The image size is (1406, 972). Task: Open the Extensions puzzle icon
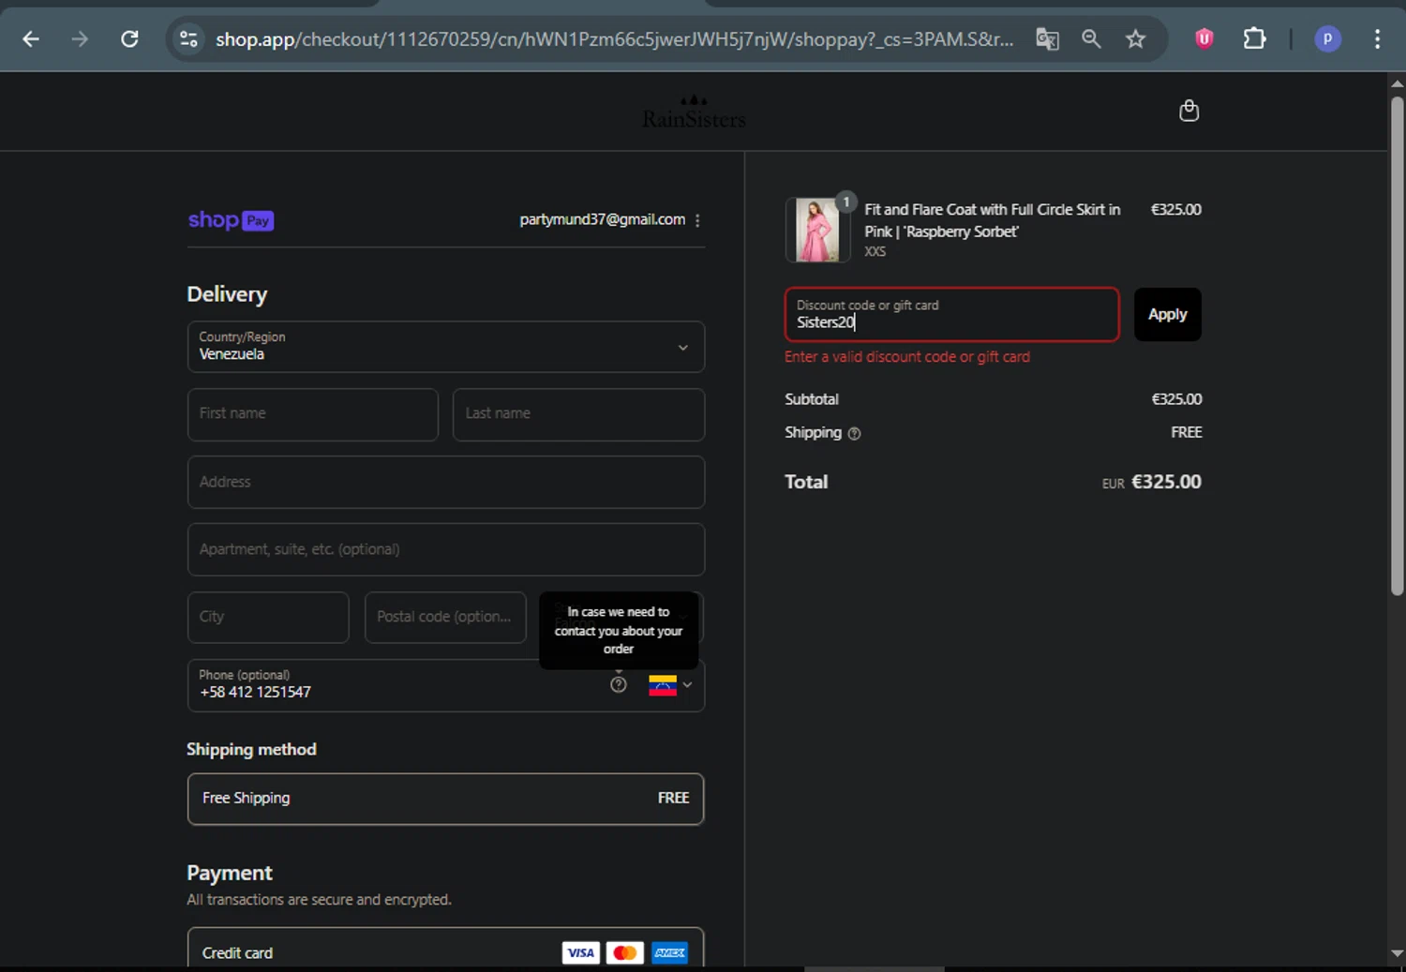click(x=1254, y=38)
